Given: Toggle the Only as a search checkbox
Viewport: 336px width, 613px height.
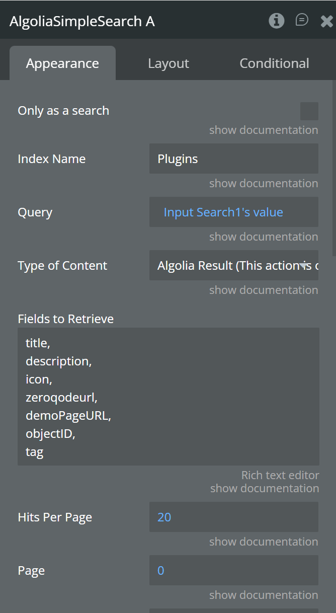Looking at the screenshot, I should [x=309, y=111].
